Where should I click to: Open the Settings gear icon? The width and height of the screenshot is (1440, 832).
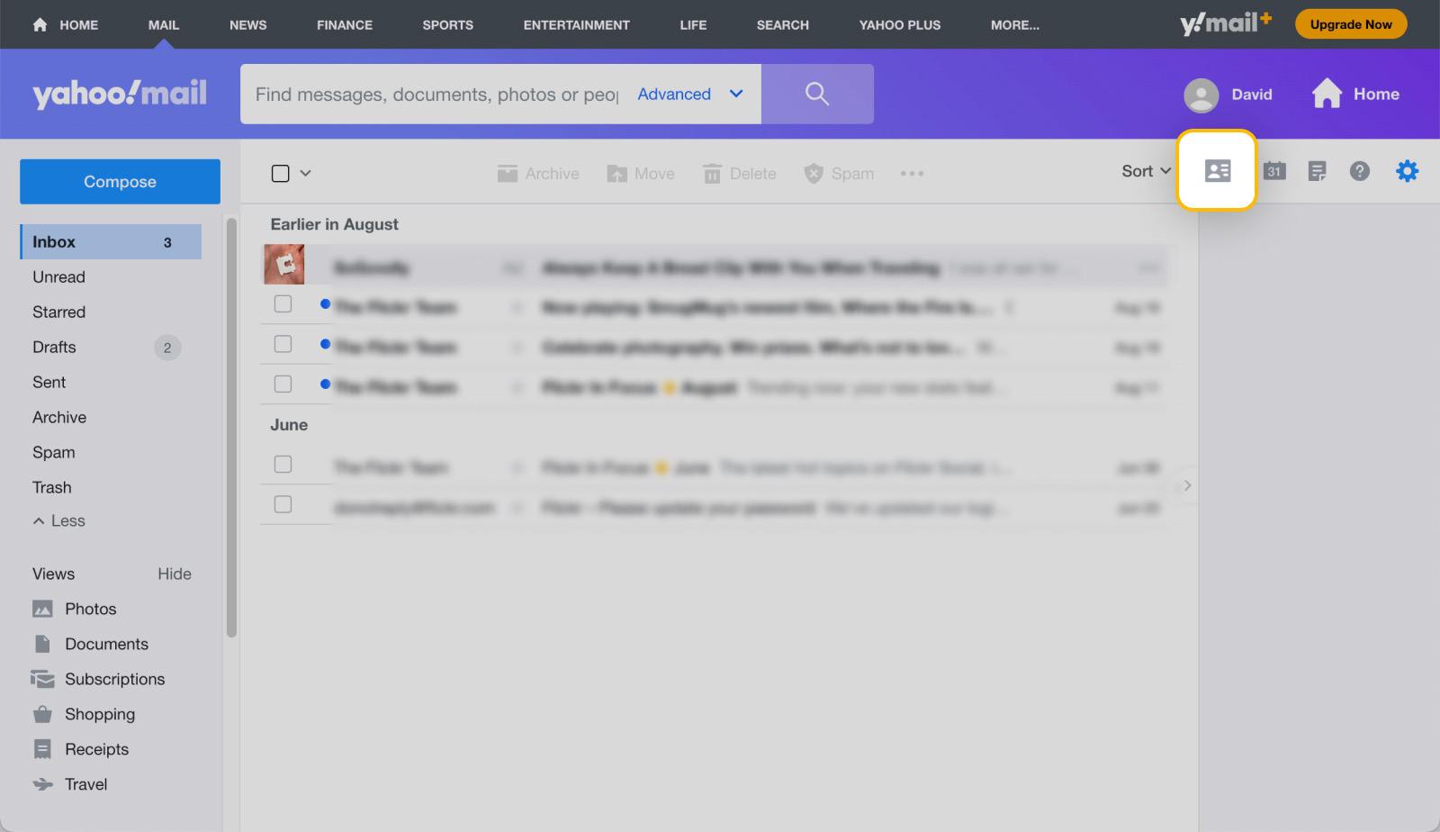click(x=1408, y=170)
